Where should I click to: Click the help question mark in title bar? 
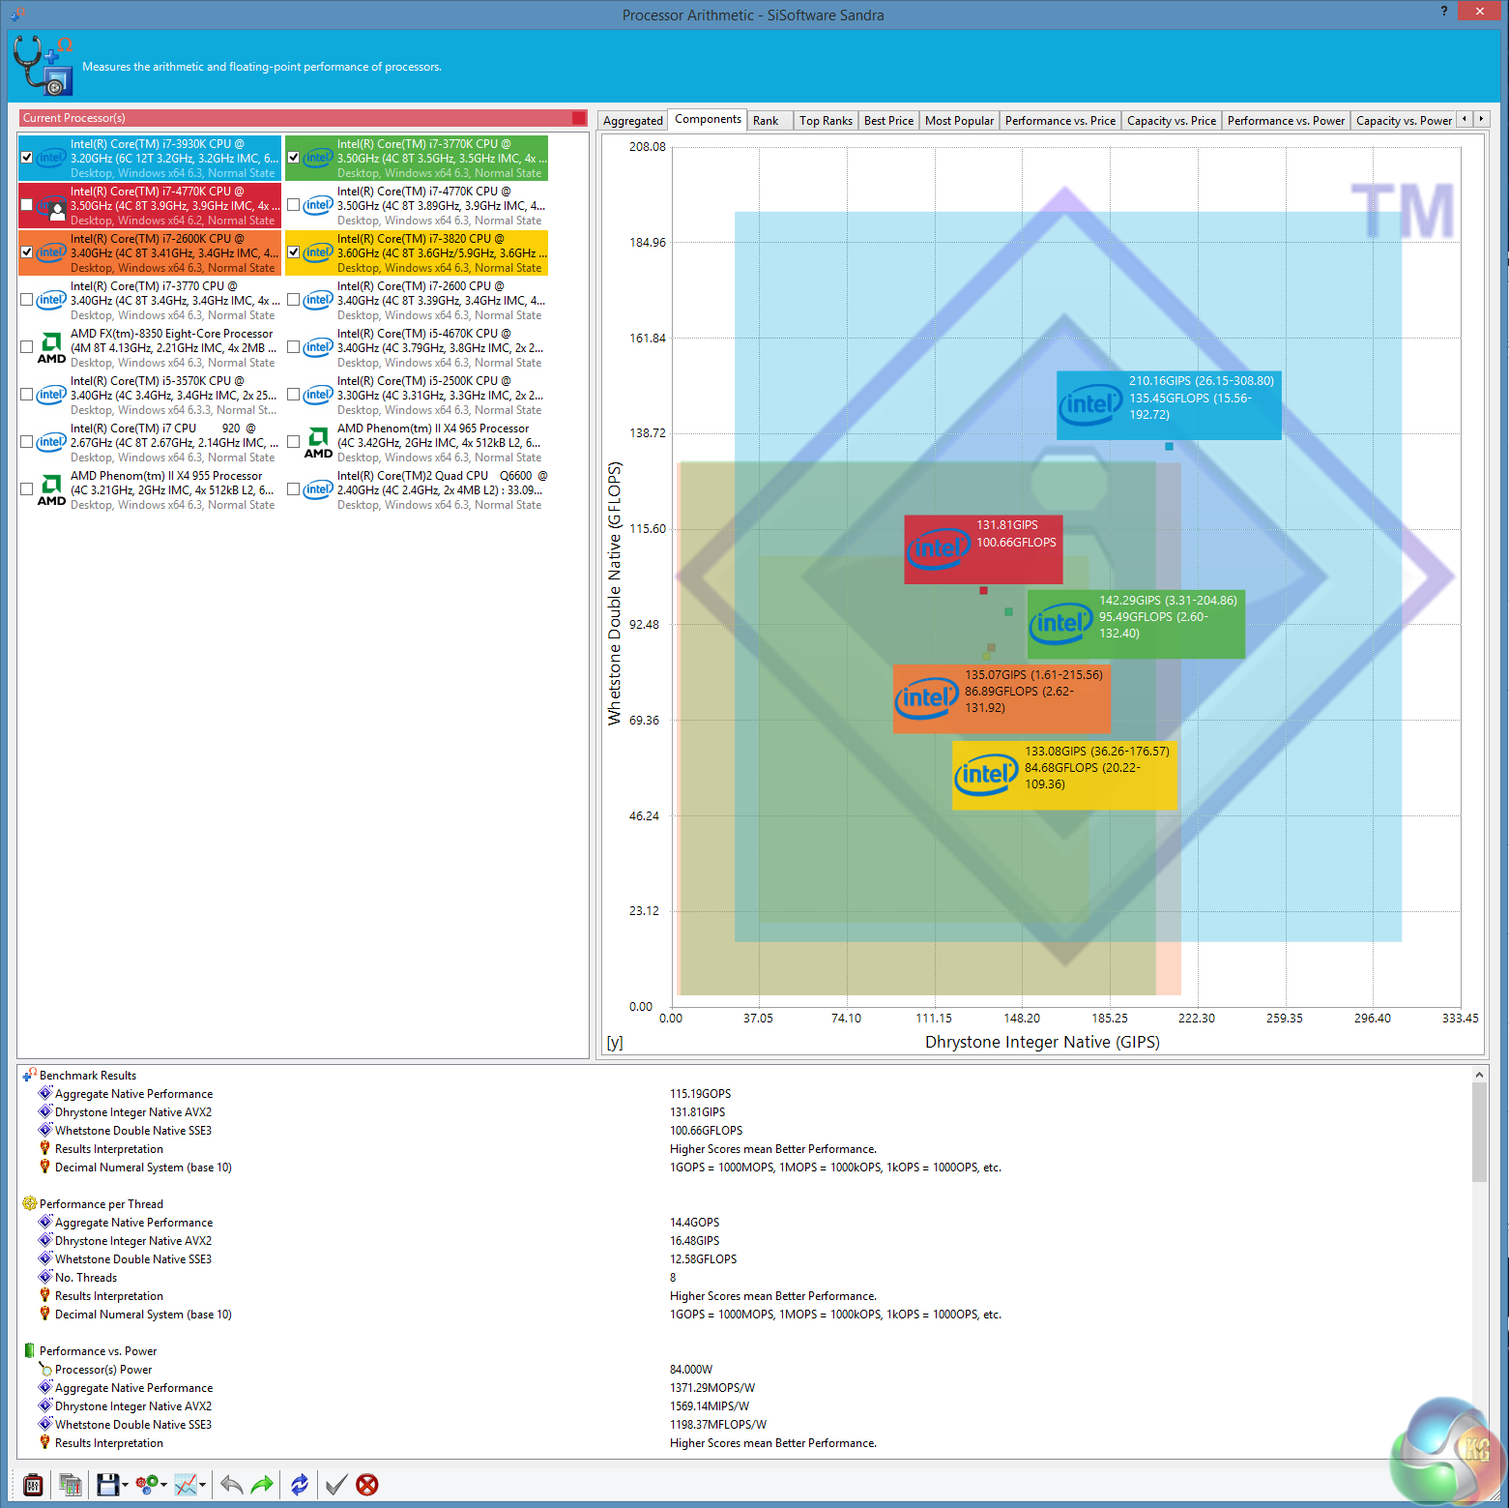point(1444,11)
